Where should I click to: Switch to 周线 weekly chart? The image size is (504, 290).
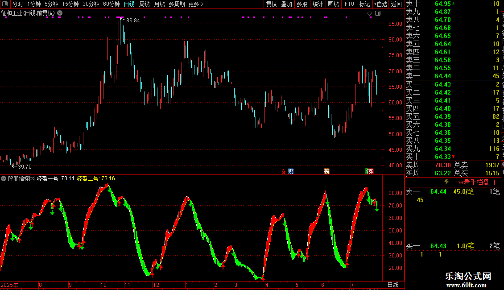[145, 4]
